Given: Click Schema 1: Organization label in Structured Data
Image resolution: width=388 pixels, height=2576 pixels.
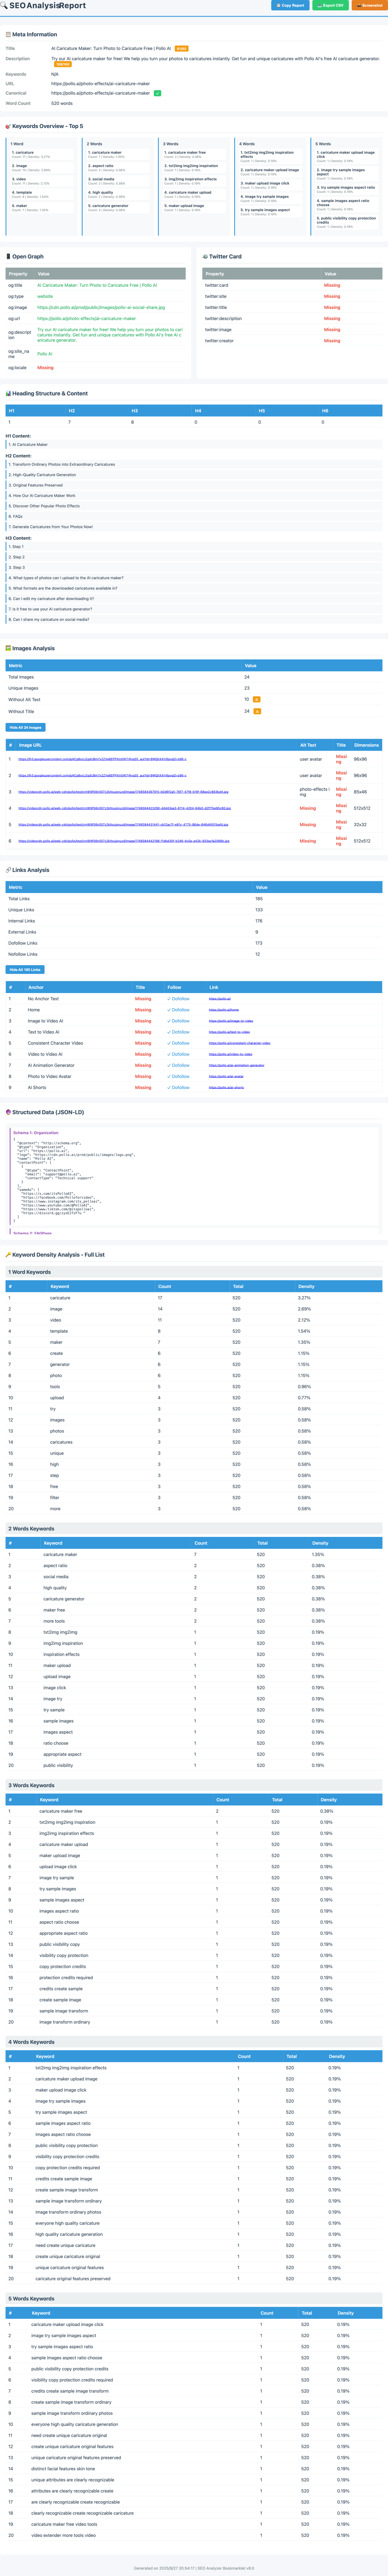Looking at the screenshot, I should [x=36, y=1133].
